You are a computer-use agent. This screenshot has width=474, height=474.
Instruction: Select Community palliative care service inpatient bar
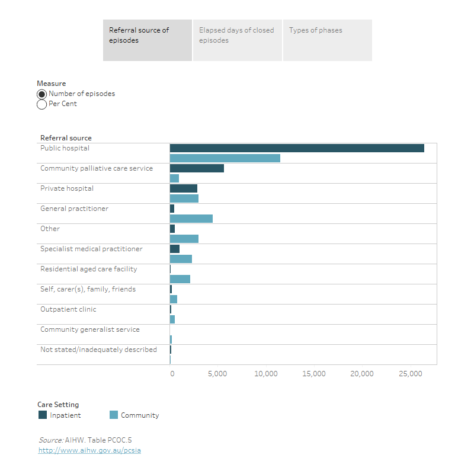(x=197, y=168)
